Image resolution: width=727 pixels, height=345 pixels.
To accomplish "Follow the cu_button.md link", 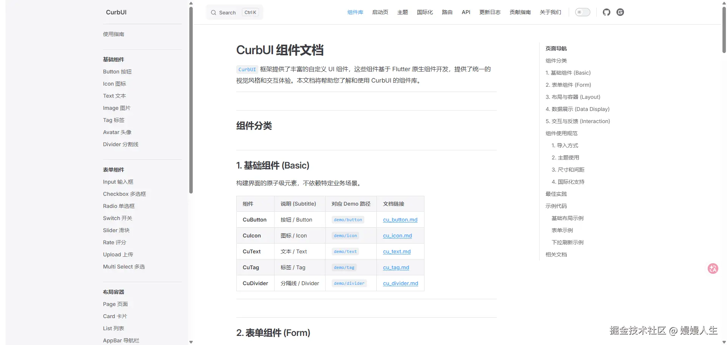I will [x=400, y=220].
